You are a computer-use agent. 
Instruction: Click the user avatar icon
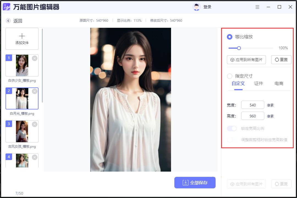pyautogui.click(x=196, y=7)
